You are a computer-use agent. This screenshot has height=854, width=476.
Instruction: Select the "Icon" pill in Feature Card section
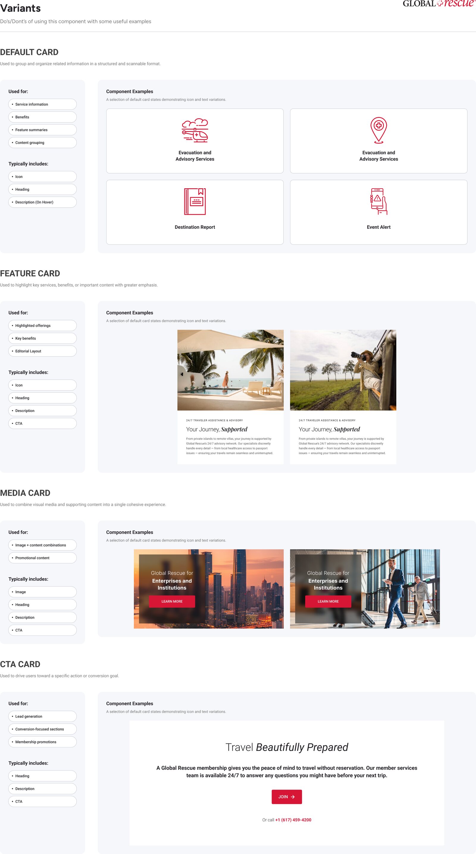pyautogui.click(x=42, y=385)
